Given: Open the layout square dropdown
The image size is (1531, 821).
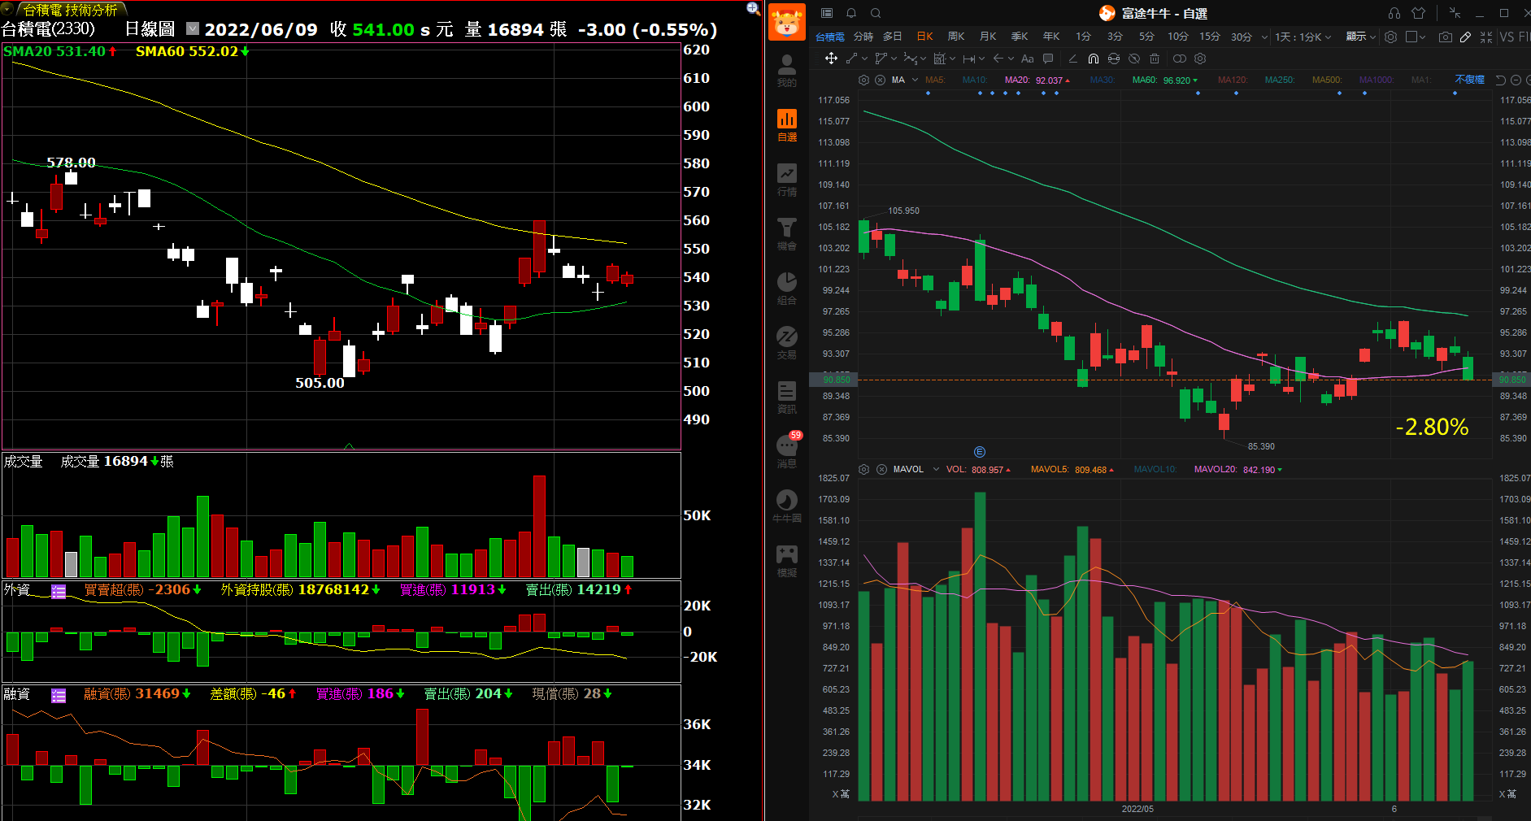Looking at the screenshot, I should pyautogui.click(x=1416, y=37).
